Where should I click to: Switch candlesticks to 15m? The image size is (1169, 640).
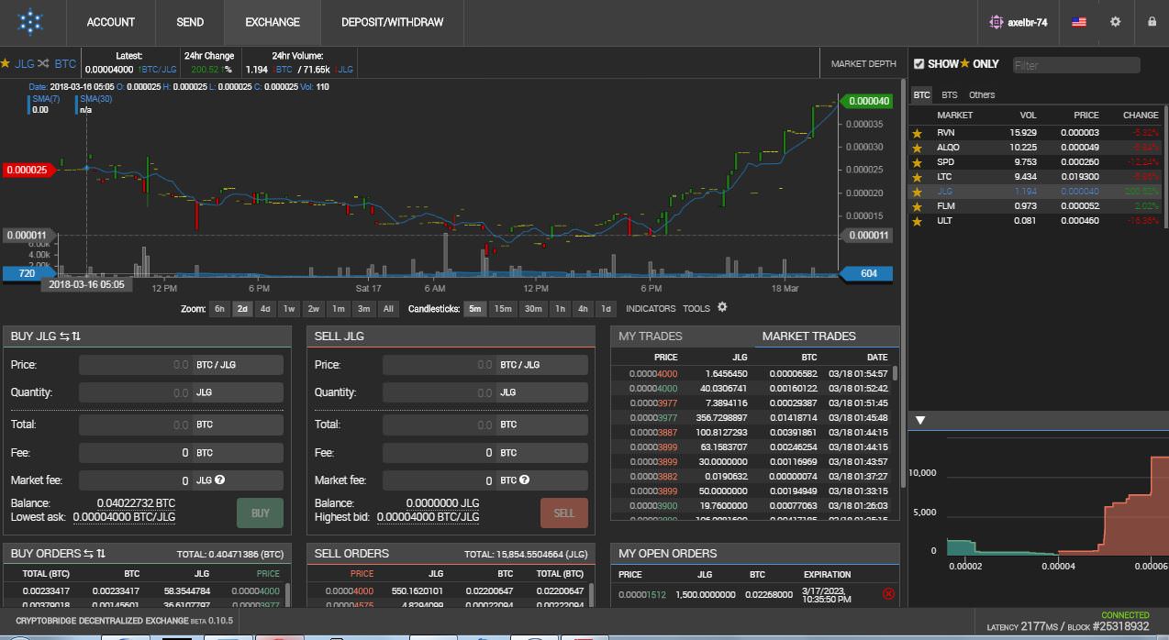pyautogui.click(x=503, y=309)
